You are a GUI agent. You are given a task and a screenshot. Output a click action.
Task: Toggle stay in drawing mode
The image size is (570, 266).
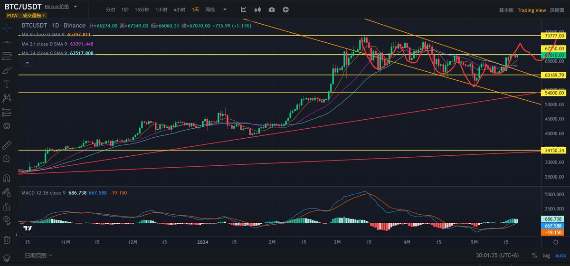(7, 192)
